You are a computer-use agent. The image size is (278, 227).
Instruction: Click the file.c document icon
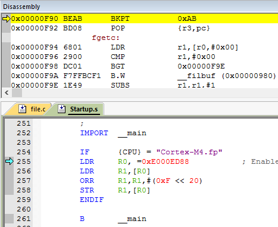click(x=22, y=109)
